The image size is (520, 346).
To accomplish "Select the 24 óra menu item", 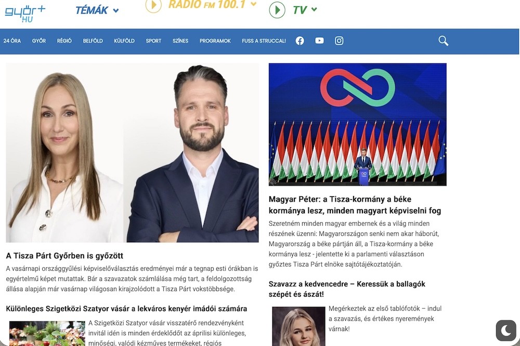I will pyautogui.click(x=12, y=41).
